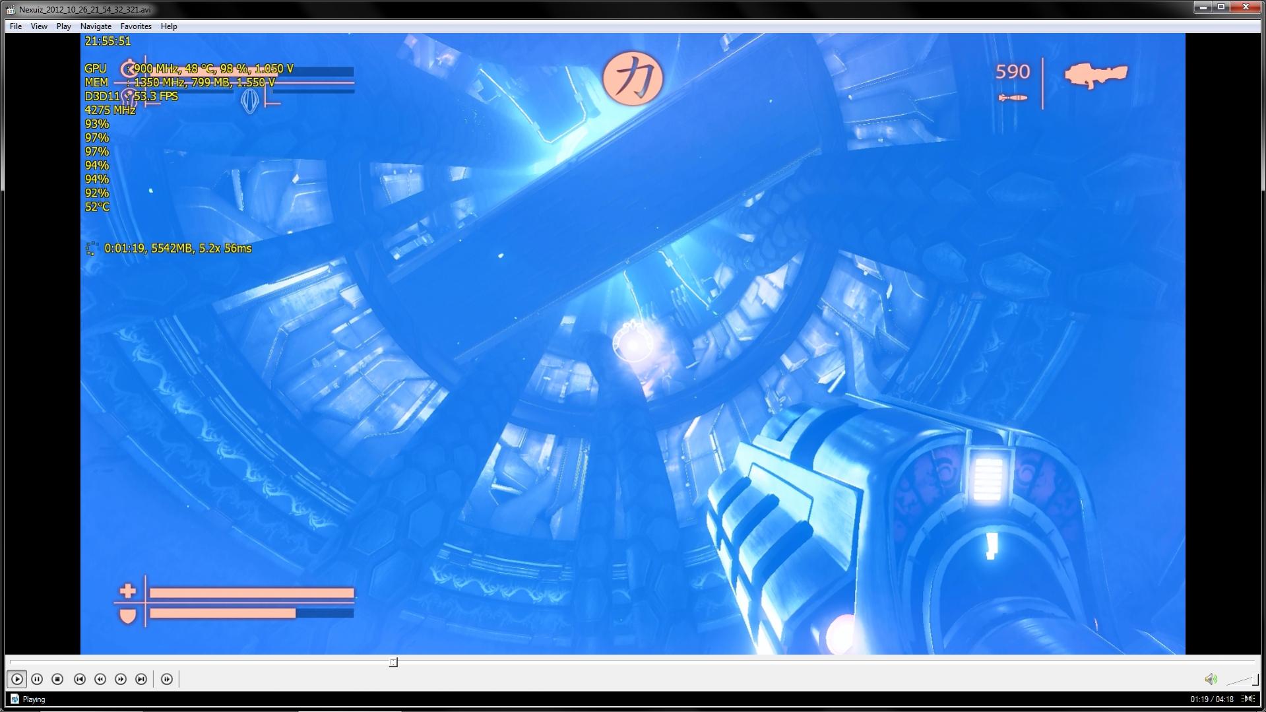
Task: Click the 52°C temperature overlay reading
Action: point(97,207)
